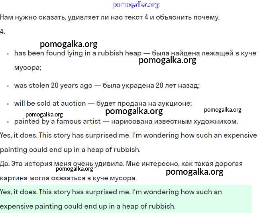Click the bullet dot before 'will be sold'
The height and width of the screenshot is (213, 271).
pos(8,104)
